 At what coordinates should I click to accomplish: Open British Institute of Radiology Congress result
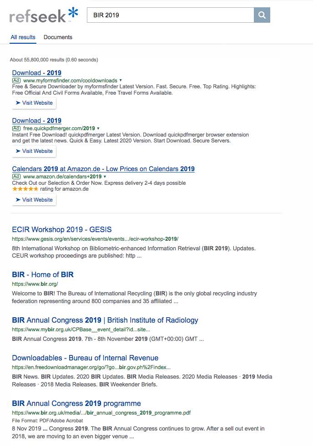(105, 320)
